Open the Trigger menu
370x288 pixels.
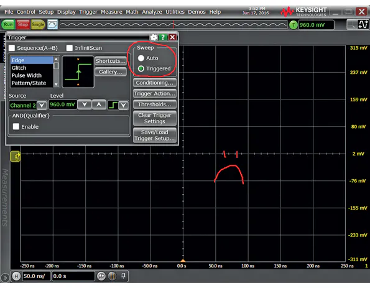click(x=88, y=12)
